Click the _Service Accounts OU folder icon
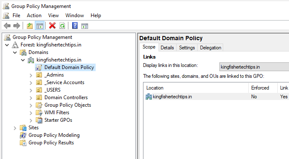Image resolution: width=289 pixels, height=159 pixels. click(39, 82)
